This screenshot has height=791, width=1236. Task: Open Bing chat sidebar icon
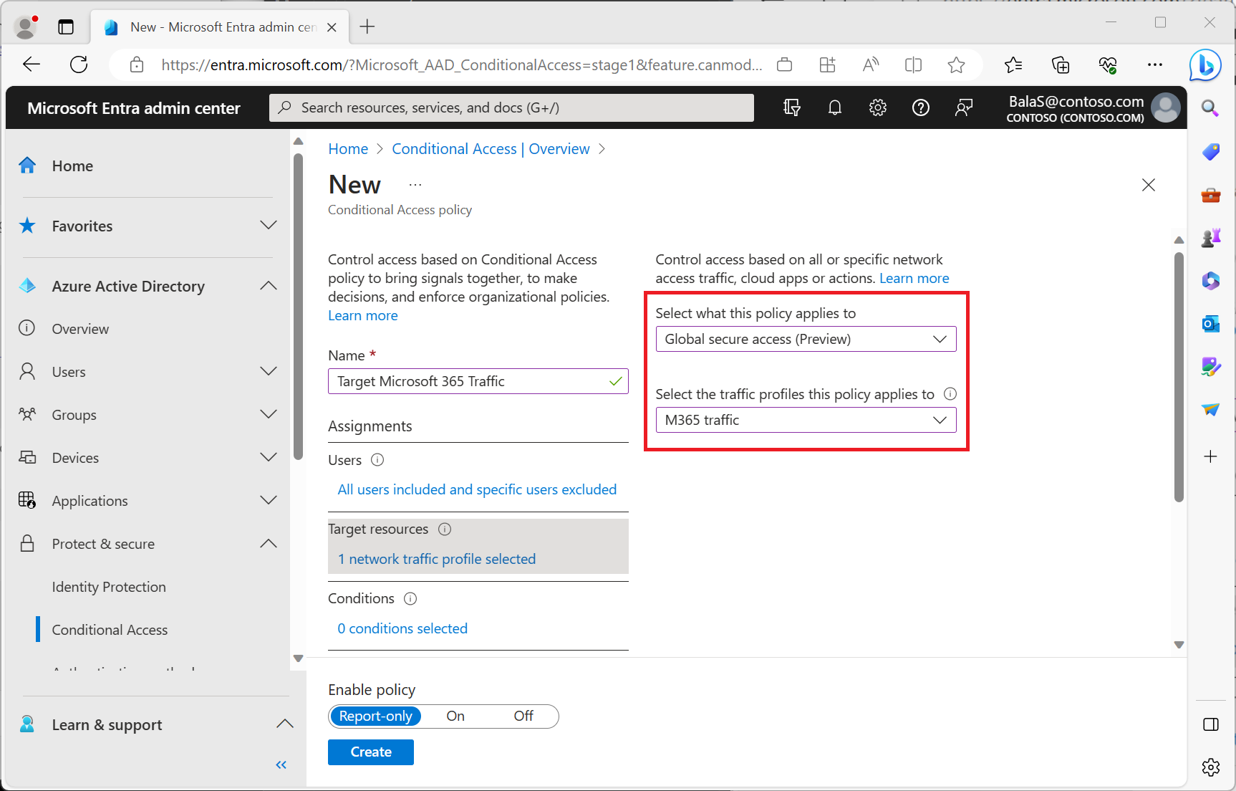[1205, 66]
